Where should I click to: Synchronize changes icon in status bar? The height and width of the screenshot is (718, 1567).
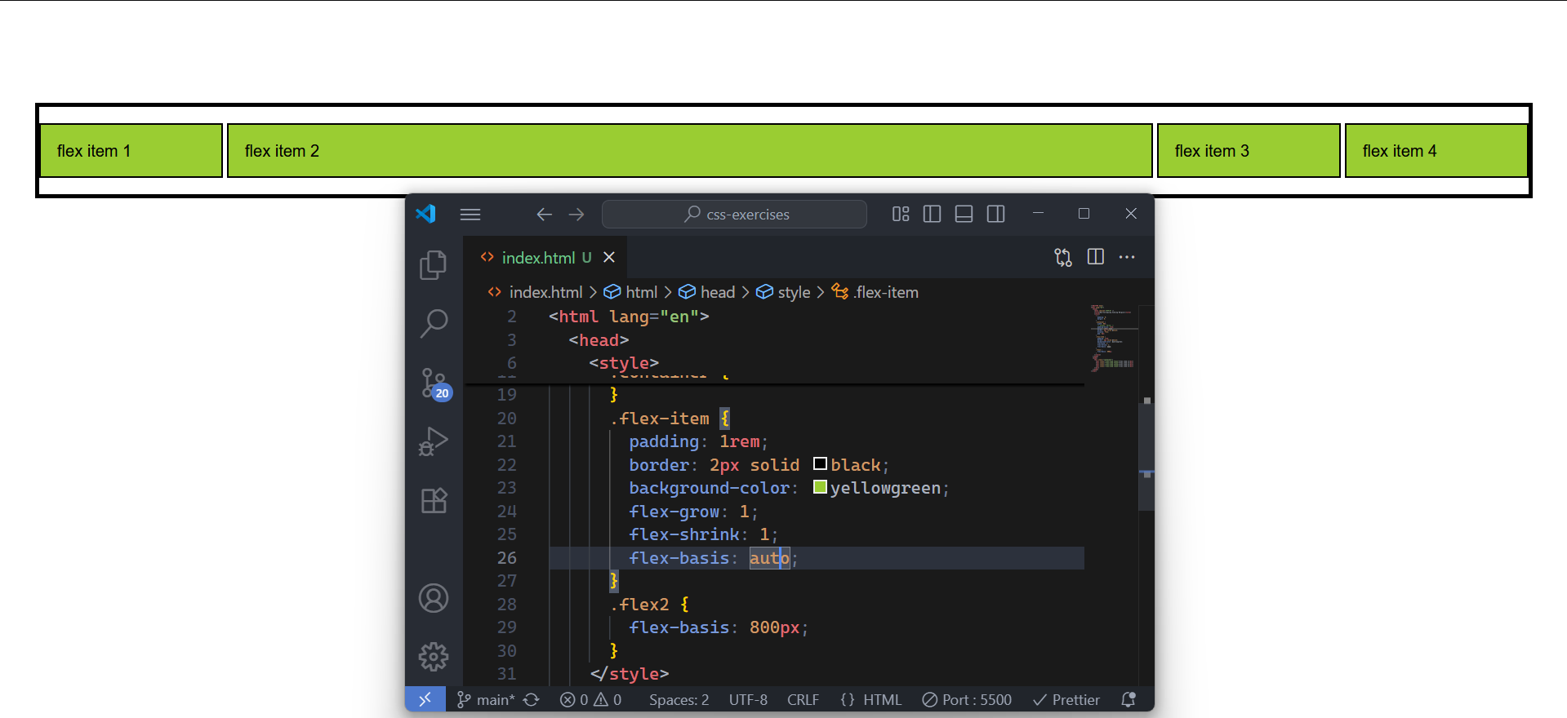(532, 700)
